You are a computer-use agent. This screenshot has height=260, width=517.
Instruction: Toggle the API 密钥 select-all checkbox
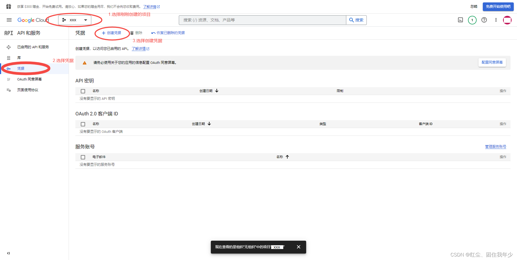pos(83,91)
